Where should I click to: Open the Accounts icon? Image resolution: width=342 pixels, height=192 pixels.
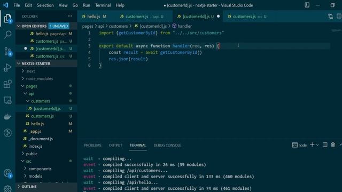pos(7,173)
